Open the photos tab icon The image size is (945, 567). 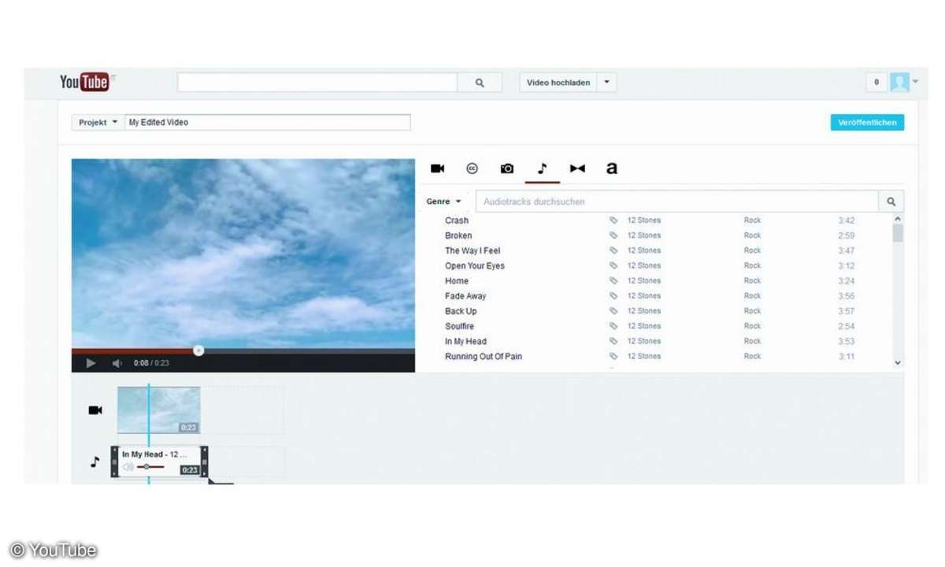click(507, 169)
